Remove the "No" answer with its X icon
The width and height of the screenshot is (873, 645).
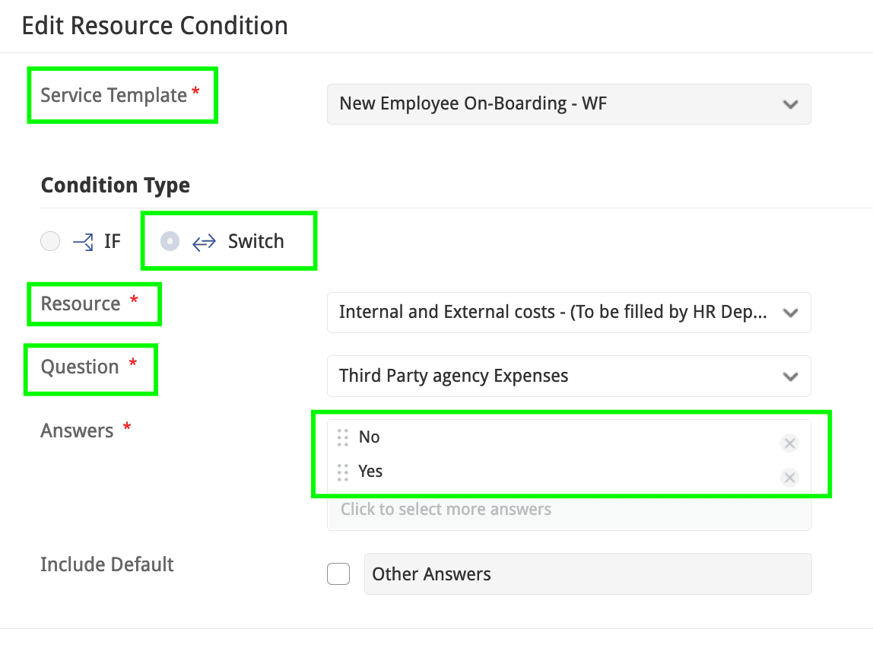tap(789, 443)
